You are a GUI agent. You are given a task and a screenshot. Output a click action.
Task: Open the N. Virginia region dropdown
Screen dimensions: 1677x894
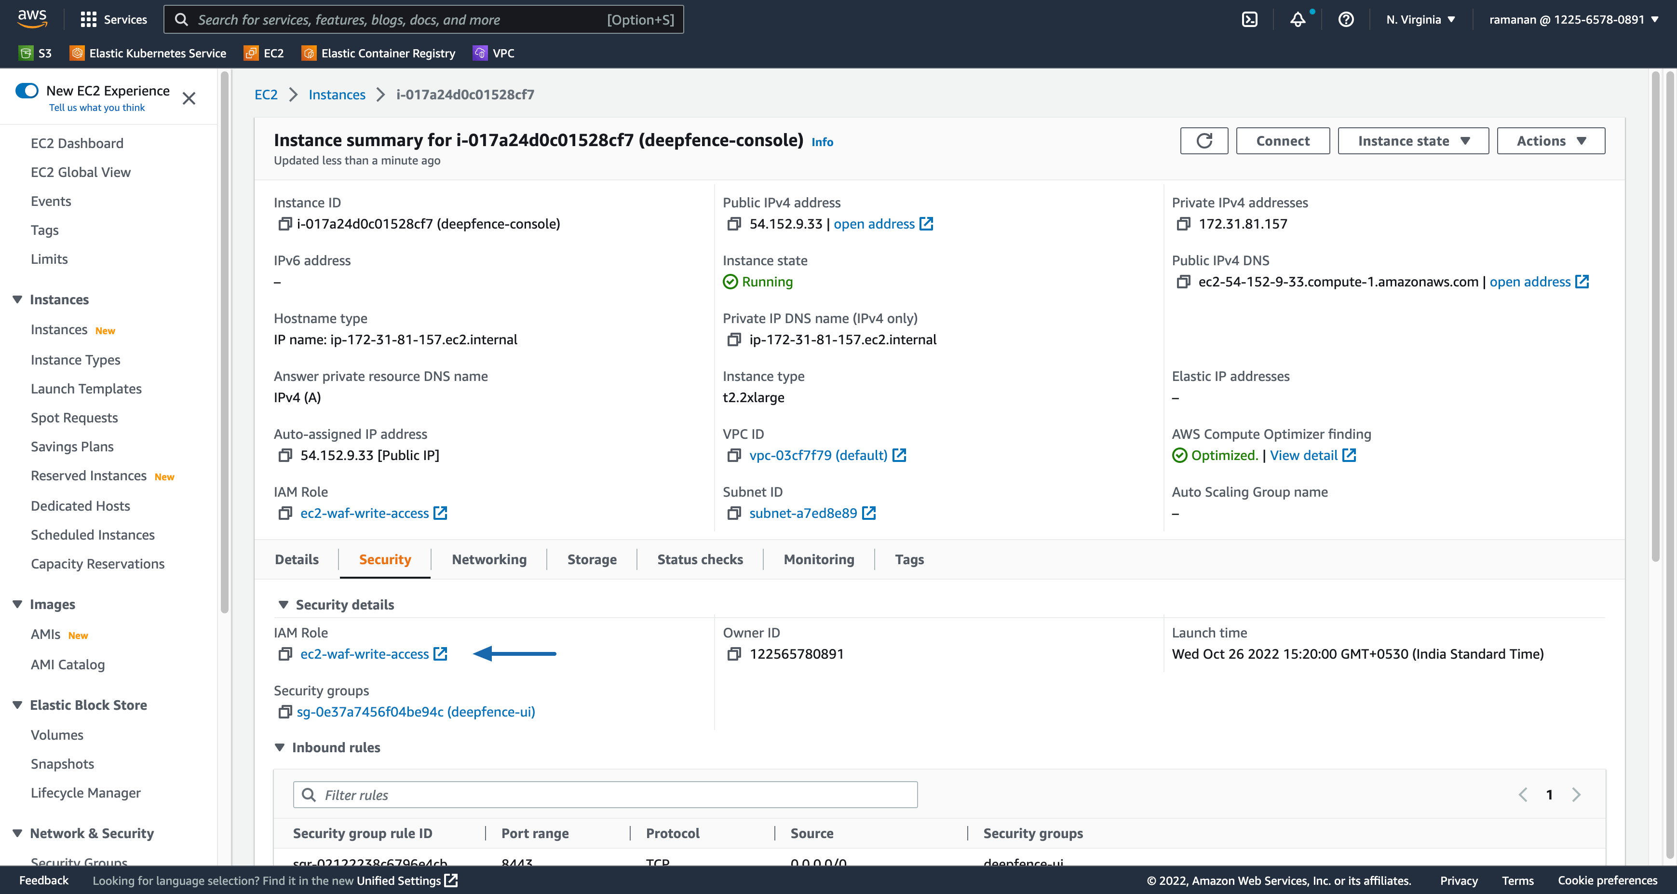click(1420, 20)
